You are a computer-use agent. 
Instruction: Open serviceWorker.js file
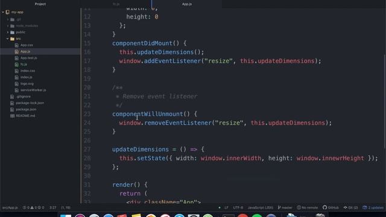coord(33,90)
